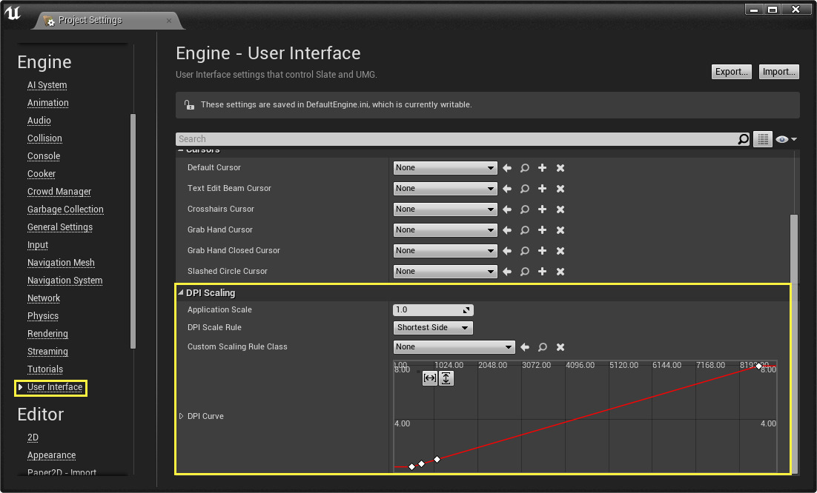Open the Rendering settings in the Engine sidebar
The height and width of the screenshot is (493, 817).
click(47, 333)
